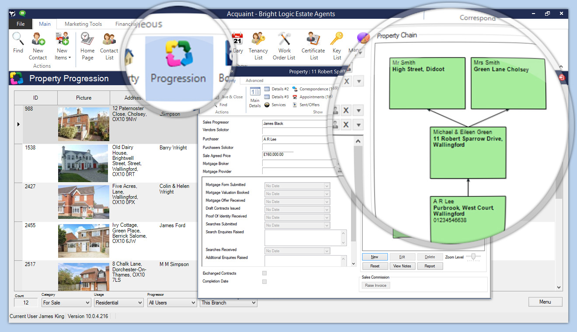Click the View Notes button
This screenshot has width=577, height=332.
point(402,266)
